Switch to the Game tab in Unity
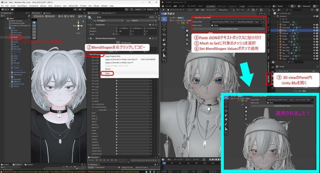This screenshot has height=173, width=320. pyautogui.click(x=47, y=13)
